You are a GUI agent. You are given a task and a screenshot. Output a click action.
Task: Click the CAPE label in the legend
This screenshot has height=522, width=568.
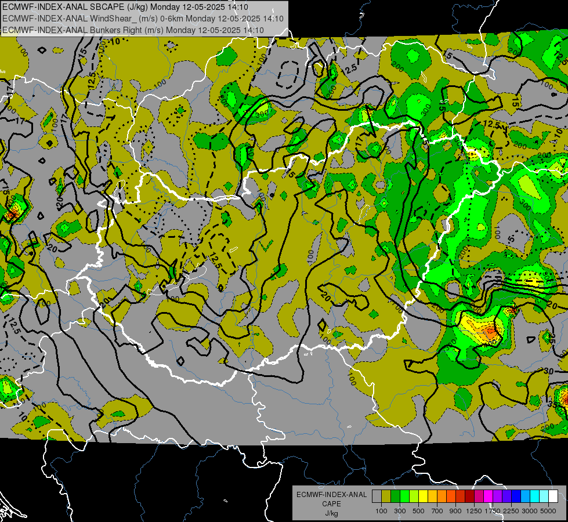point(331,504)
